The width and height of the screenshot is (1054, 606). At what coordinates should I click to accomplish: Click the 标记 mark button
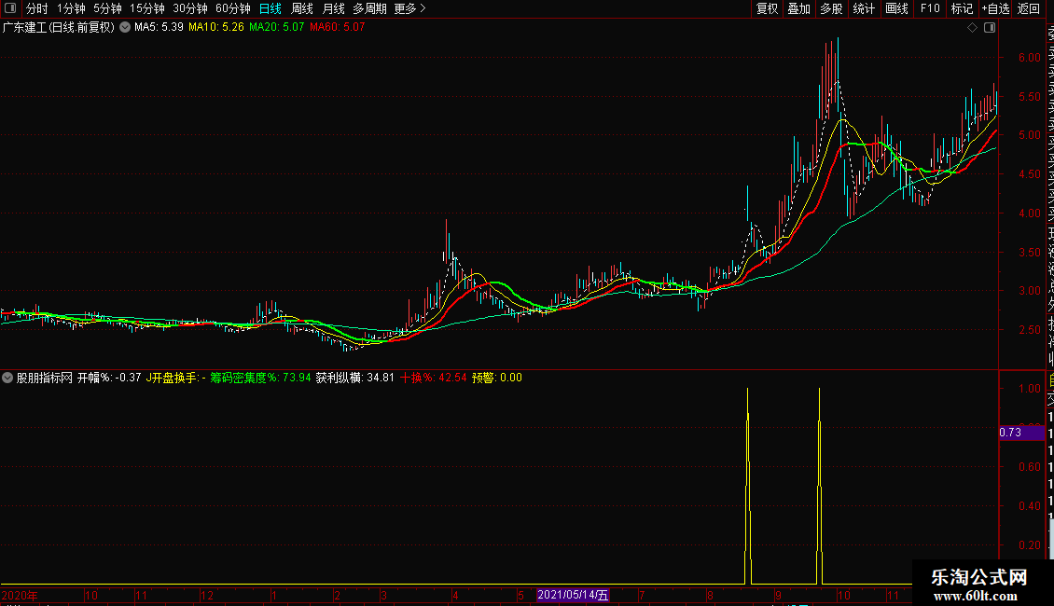(x=962, y=8)
